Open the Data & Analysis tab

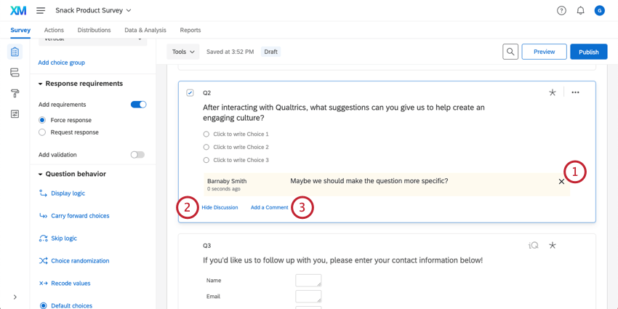pyautogui.click(x=145, y=31)
